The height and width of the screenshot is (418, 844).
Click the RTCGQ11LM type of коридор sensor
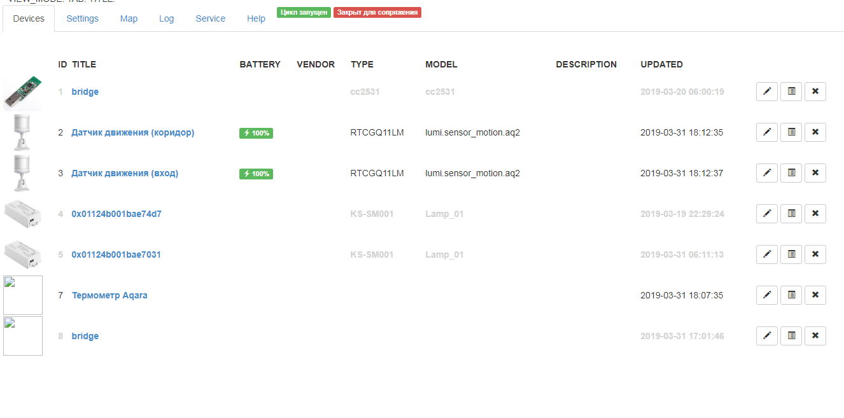[377, 132]
